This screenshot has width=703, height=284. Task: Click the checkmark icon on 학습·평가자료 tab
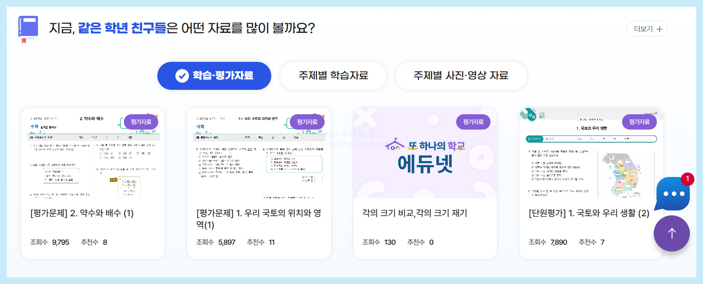181,76
